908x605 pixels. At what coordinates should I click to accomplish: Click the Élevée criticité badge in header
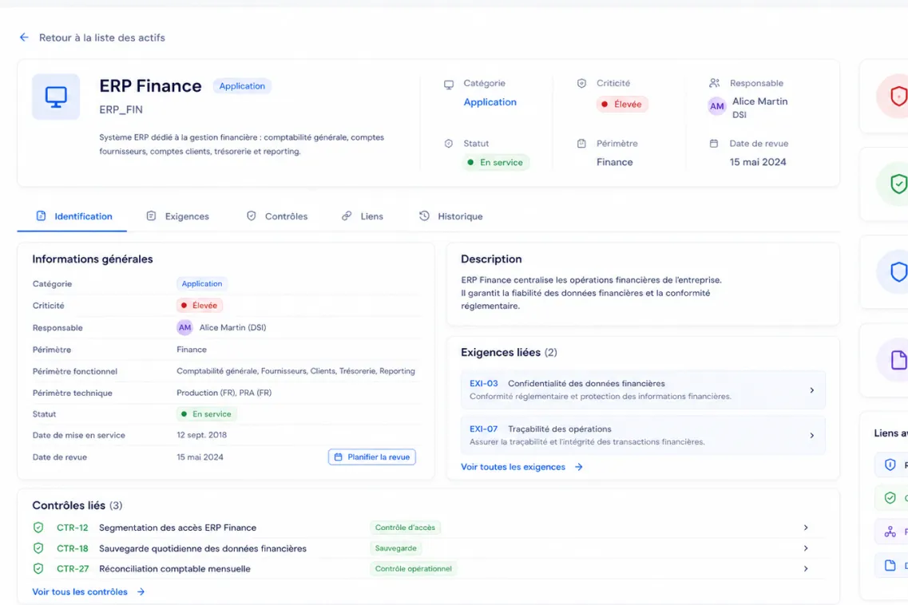pos(622,105)
